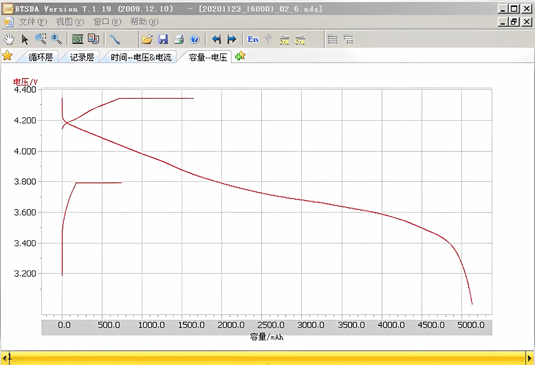The image size is (535, 365).
Task: Switch to the 循环层 tab
Action: tap(40, 57)
